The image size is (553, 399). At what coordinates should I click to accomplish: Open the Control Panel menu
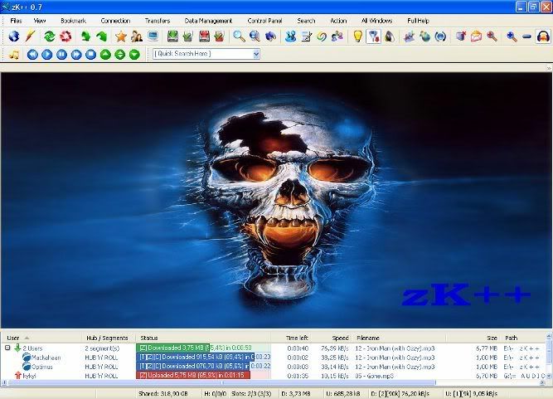click(x=264, y=21)
